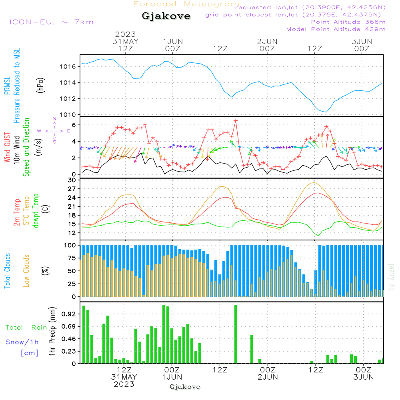Click the bottom axis "00Z 3JUN" label
Viewport: 400px width, 400px height.
pyautogui.click(x=364, y=374)
